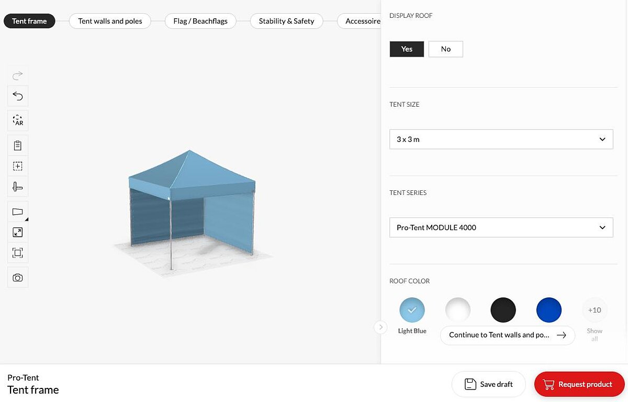Take a snapshot with camera icon

coord(18,278)
